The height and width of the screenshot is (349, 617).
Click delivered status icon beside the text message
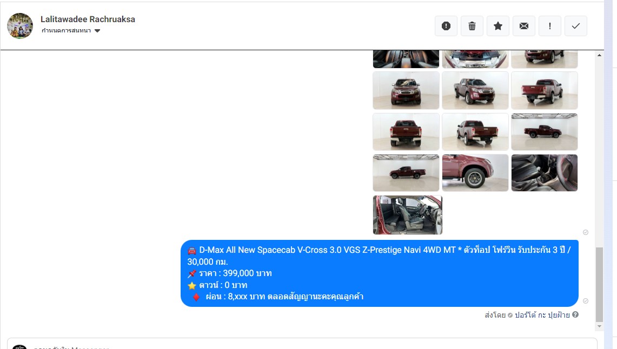pos(586,301)
